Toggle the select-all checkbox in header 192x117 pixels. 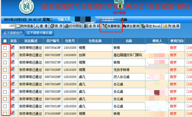pyautogui.click(x=5, y=41)
